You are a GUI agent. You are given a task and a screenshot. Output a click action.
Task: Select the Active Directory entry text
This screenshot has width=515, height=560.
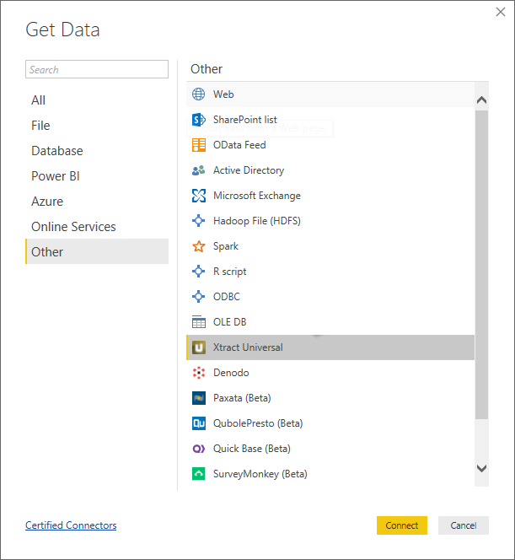(249, 170)
